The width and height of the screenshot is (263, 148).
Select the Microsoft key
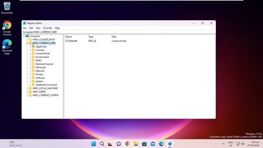coord(41,67)
